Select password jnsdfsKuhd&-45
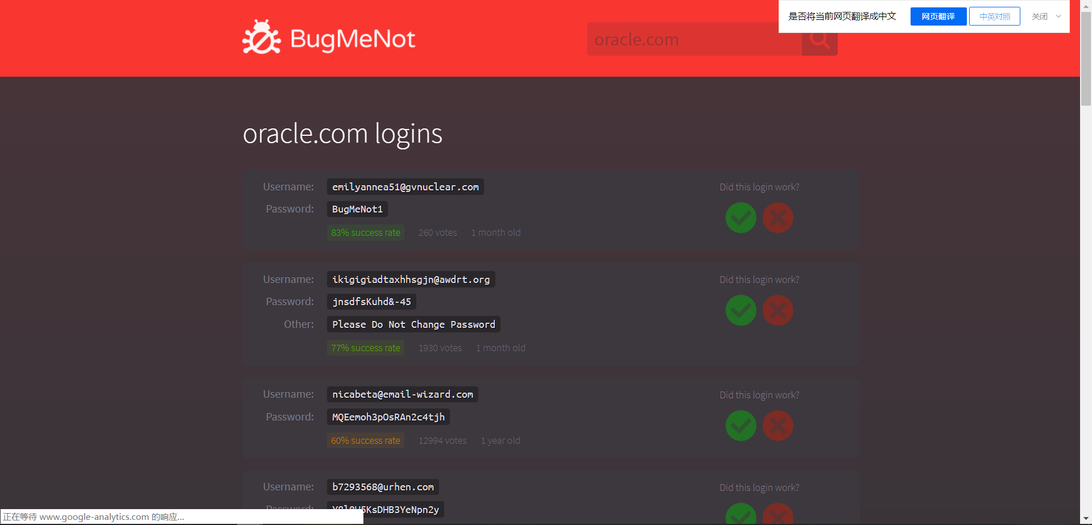Screen dimensions: 1092x525 [371, 302]
